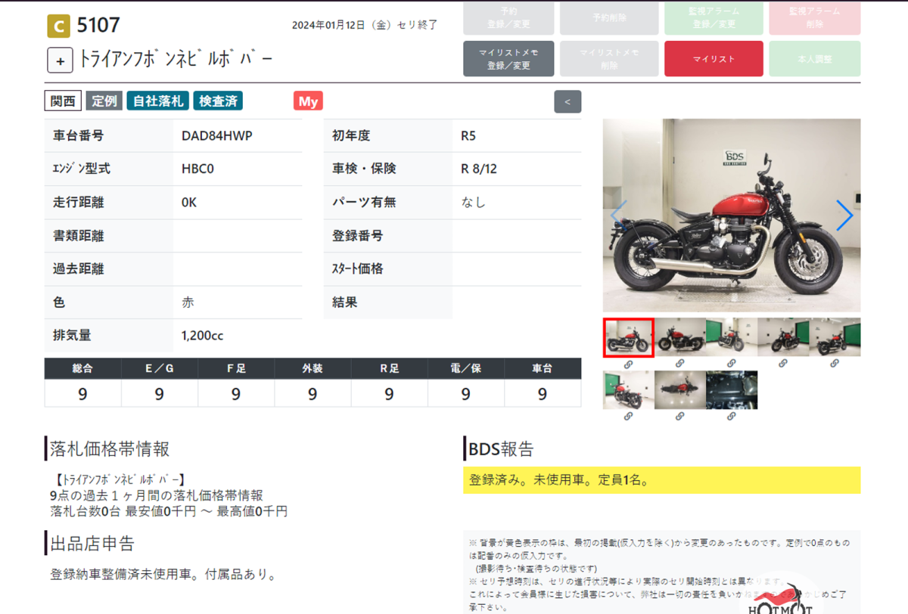Click the green 監視アラーム 登録／変更 button

714,18
